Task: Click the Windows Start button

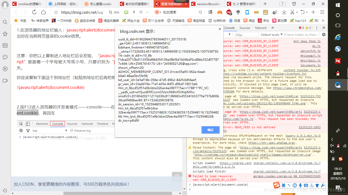Action: point(338,5)
